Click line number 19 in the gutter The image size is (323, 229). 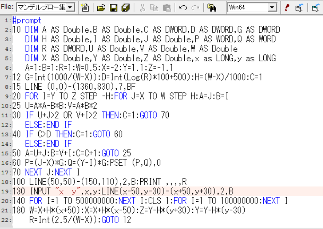click(x=6, y=192)
